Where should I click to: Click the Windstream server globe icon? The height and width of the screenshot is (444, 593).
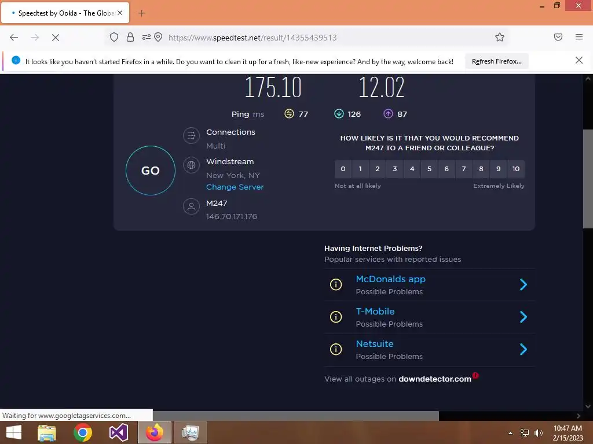click(191, 165)
